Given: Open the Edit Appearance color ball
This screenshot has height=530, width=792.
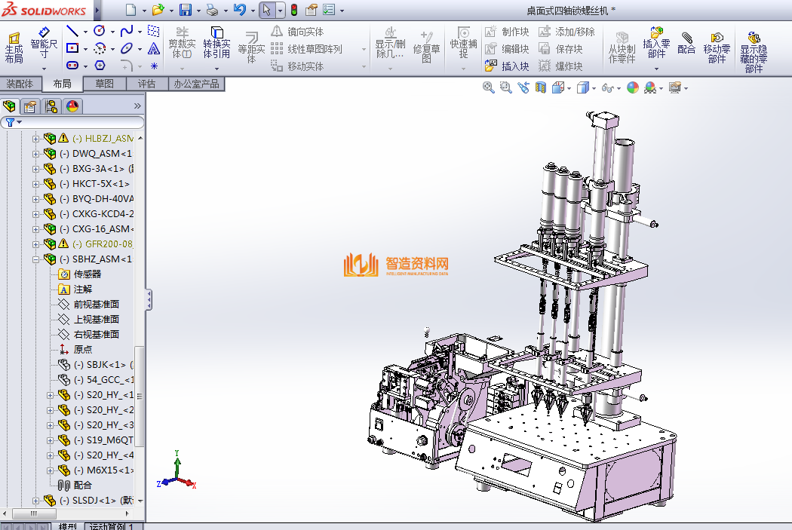Looking at the screenshot, I should 632,87.
